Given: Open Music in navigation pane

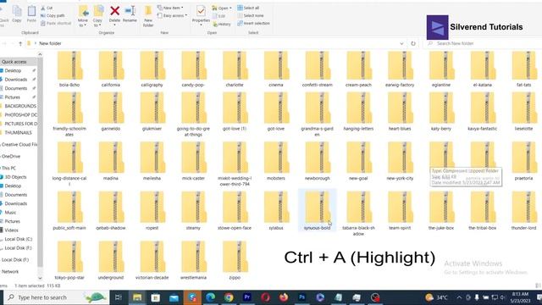Looking at the screenshot, I should [x=10, y=213].
